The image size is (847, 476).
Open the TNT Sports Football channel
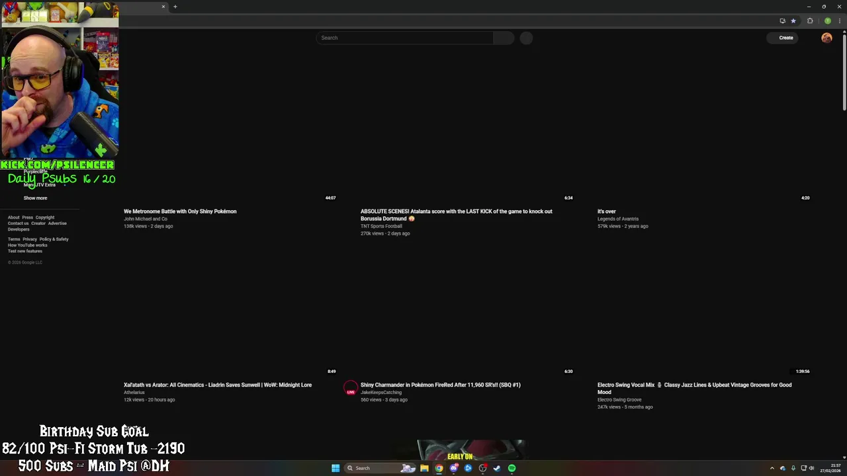381,226
